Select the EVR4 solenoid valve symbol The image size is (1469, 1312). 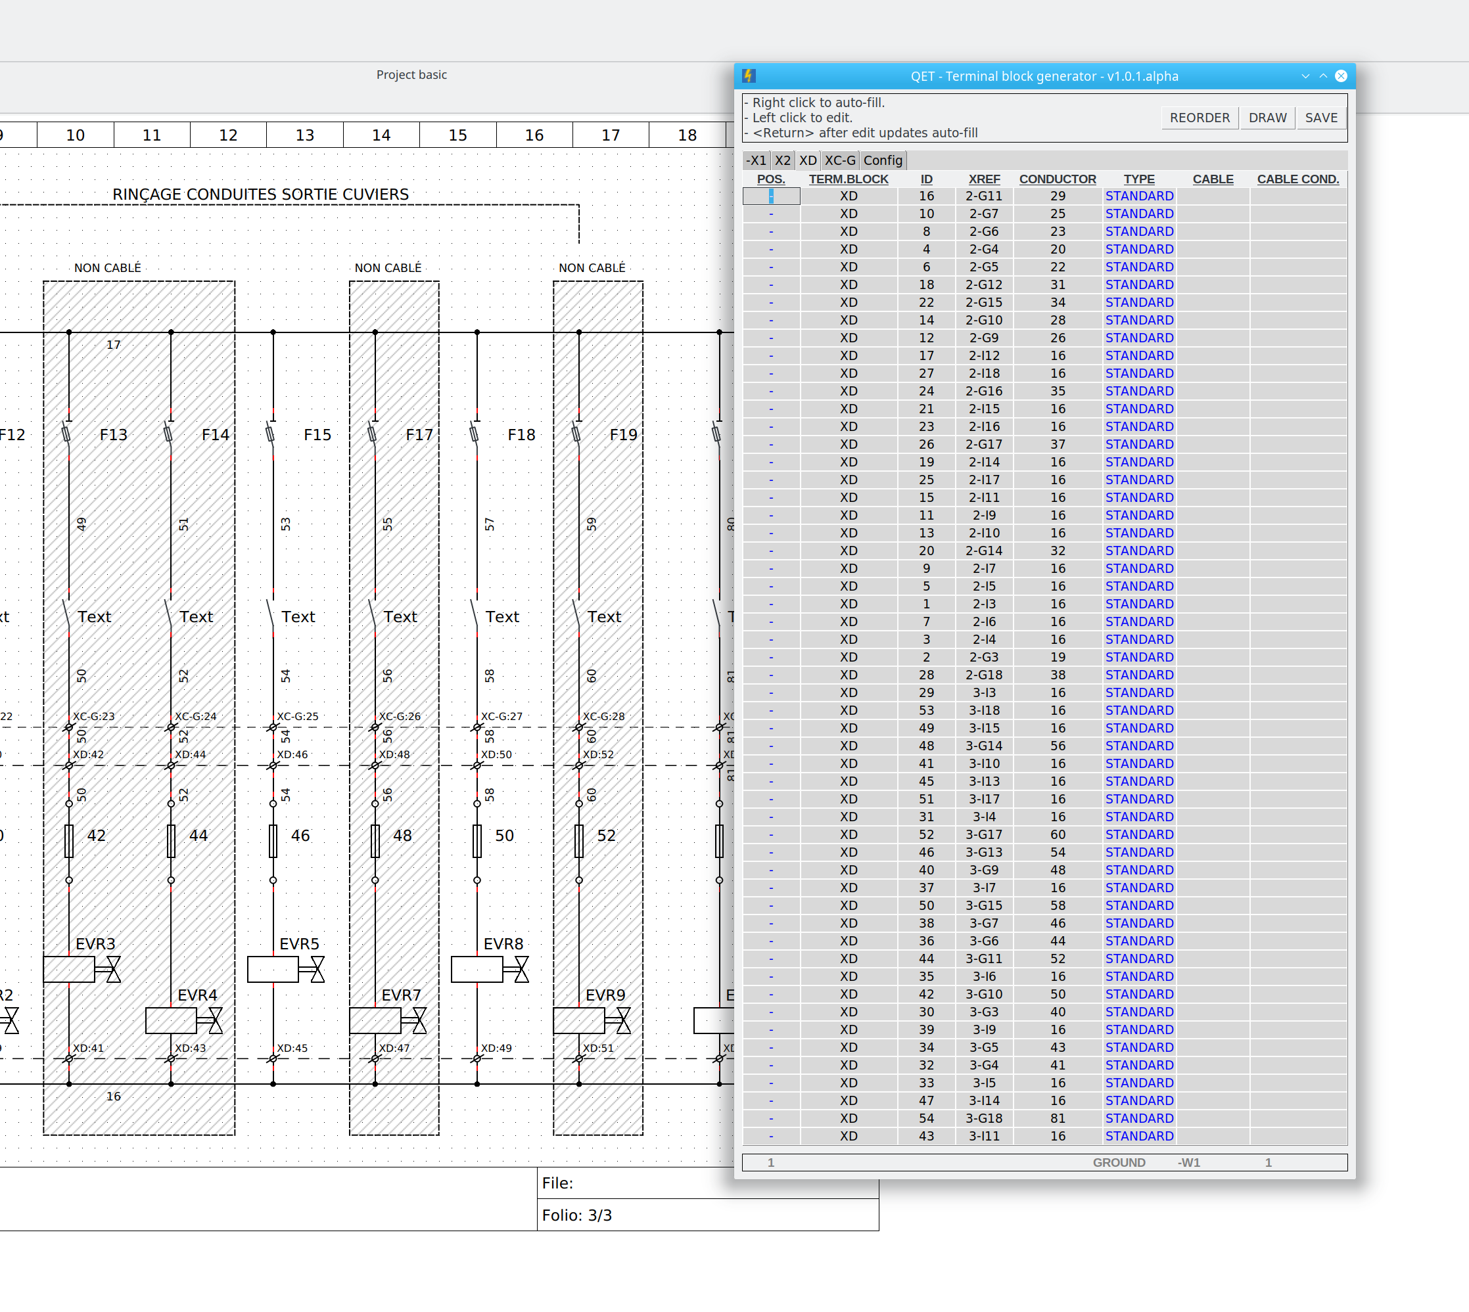point(184,1020)
